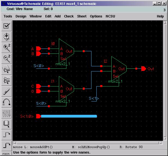Open the Options menu
Image resolution: width=168 pixels, height=156 pixels.
[x=96, y=16]
